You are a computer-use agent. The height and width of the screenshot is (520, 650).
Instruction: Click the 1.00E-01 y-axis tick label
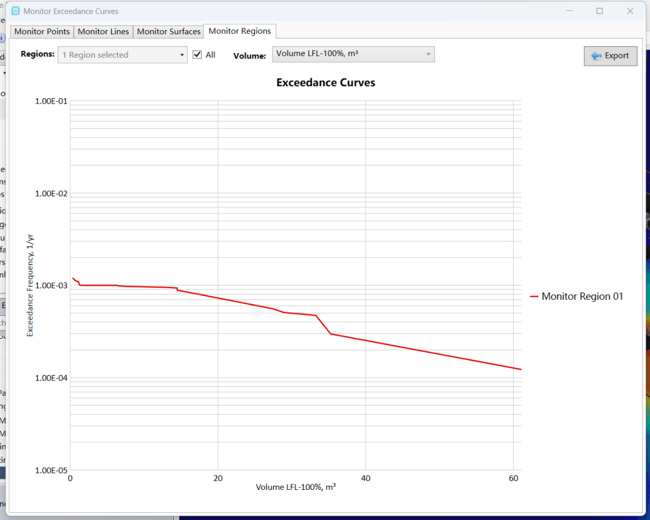[x=51, y=101]
